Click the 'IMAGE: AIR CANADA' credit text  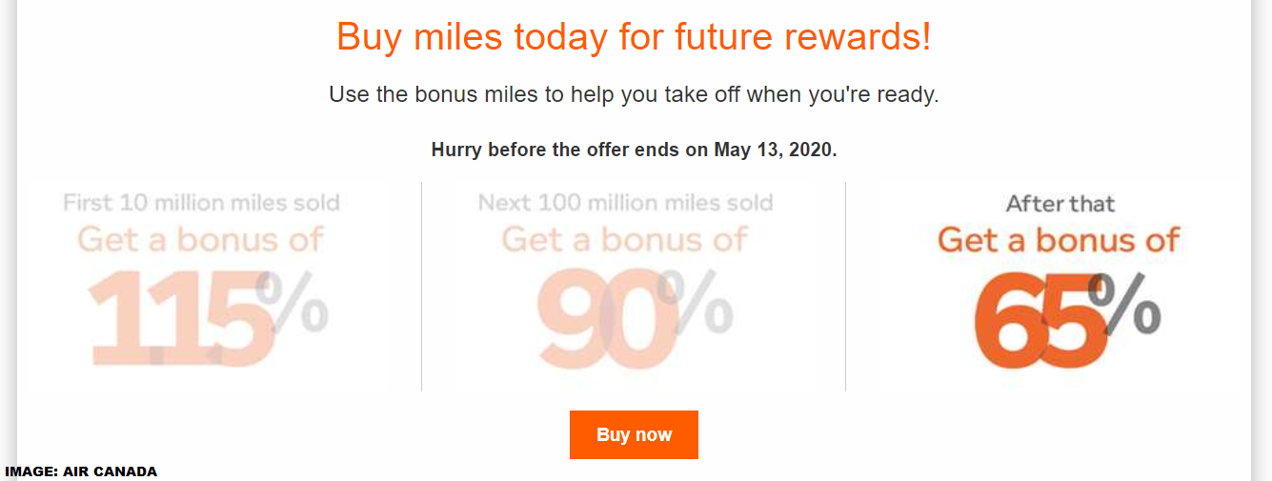[x=81, y=471]
